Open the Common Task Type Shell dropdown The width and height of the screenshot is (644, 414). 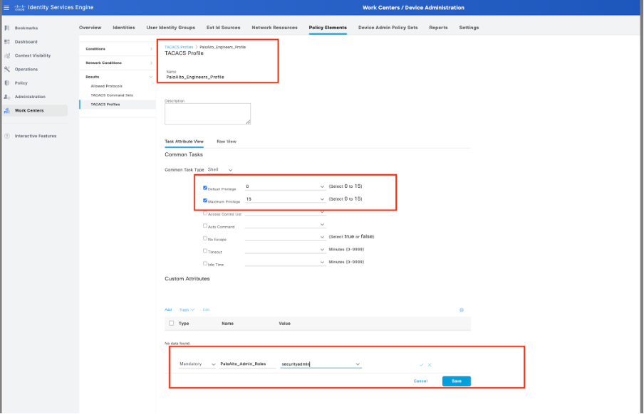(220, 170)
